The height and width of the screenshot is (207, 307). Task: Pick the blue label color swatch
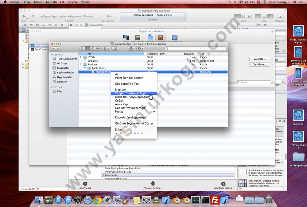135,133
